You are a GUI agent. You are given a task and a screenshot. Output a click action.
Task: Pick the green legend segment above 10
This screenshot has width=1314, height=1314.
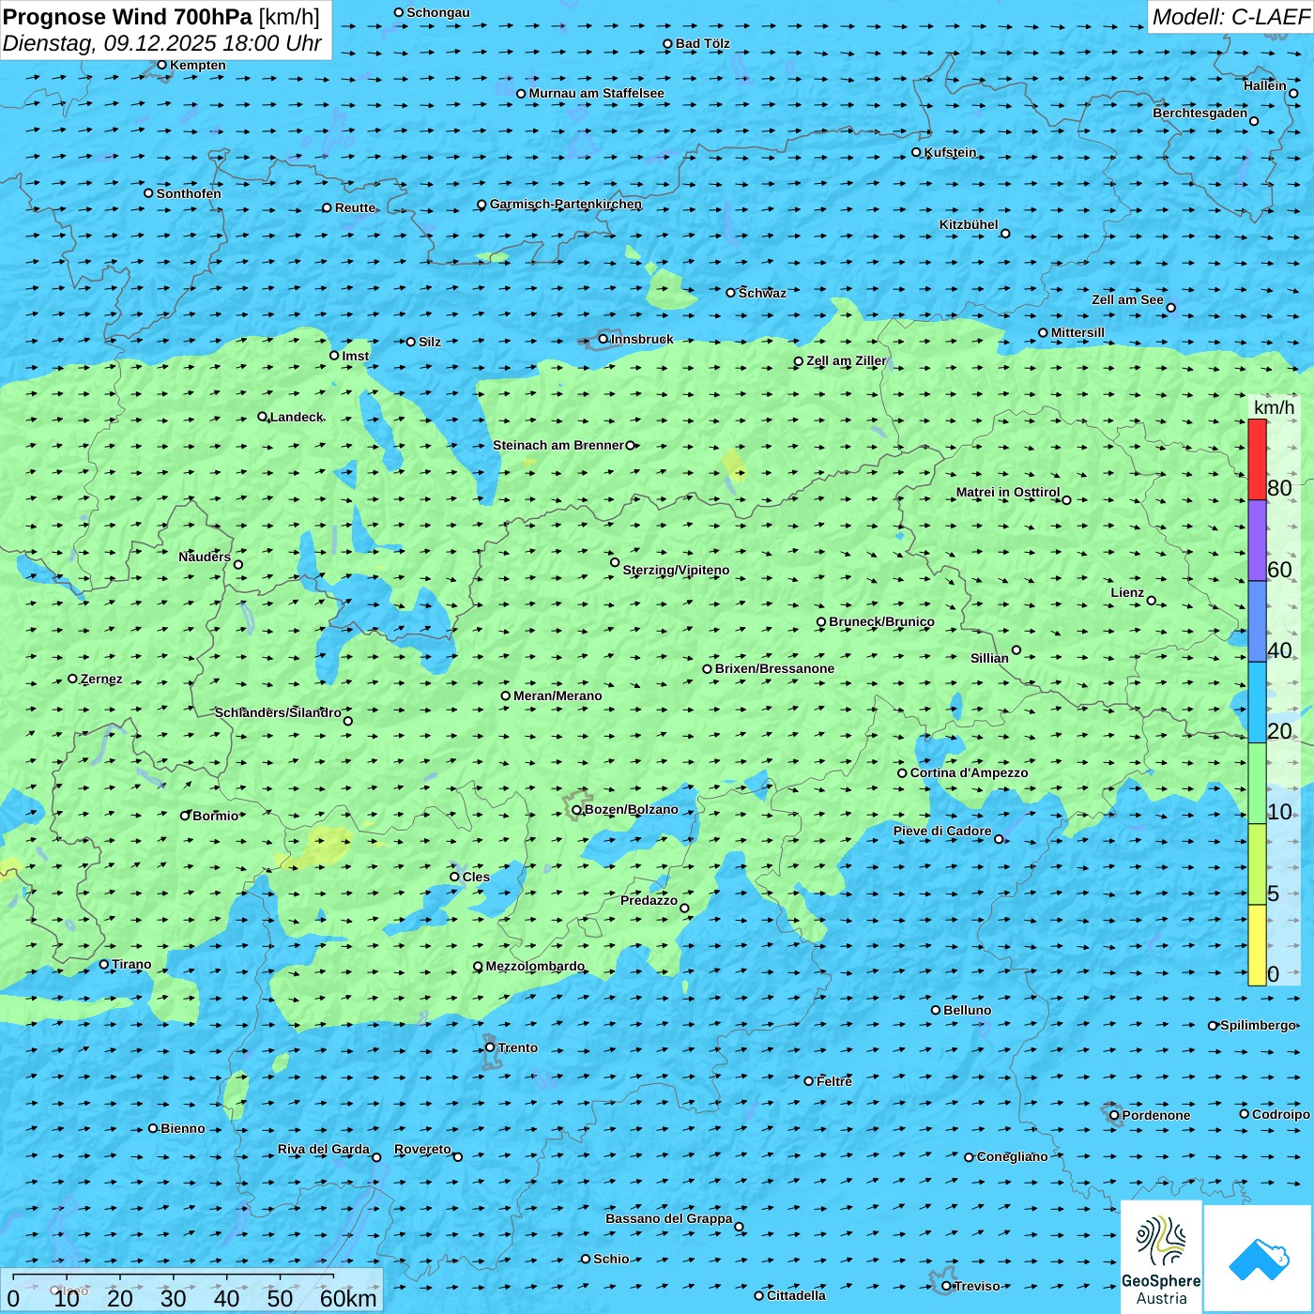click(1257, 783)
